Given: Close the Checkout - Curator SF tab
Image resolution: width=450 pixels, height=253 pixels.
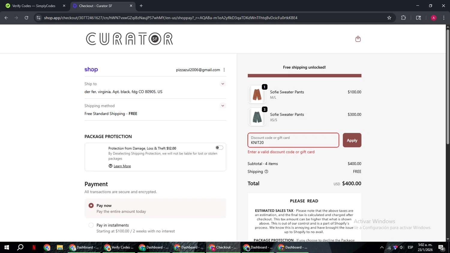Looking at the screenshot, I should tap(131, 6).
